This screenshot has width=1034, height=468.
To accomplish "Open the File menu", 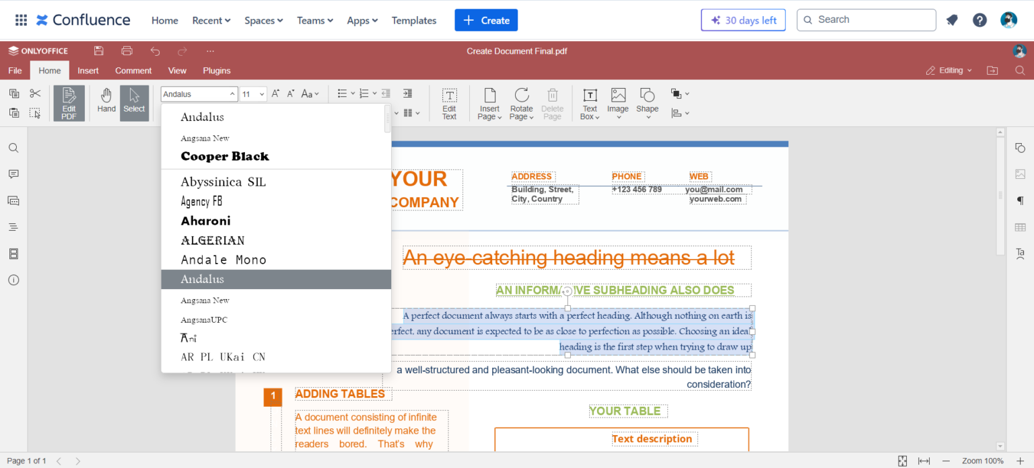I will tap(14, 70).
